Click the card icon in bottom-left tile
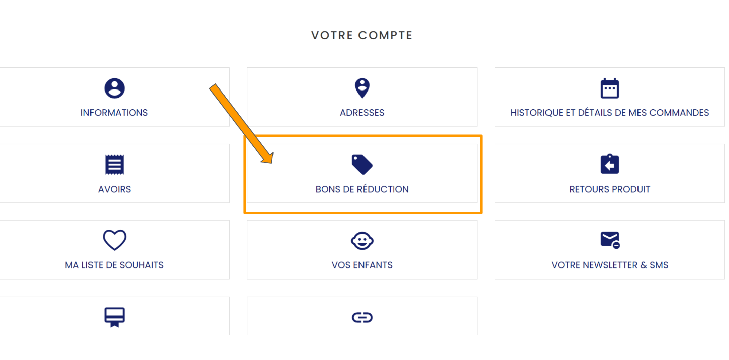729x360 pixels. click(x=114, y=317)
